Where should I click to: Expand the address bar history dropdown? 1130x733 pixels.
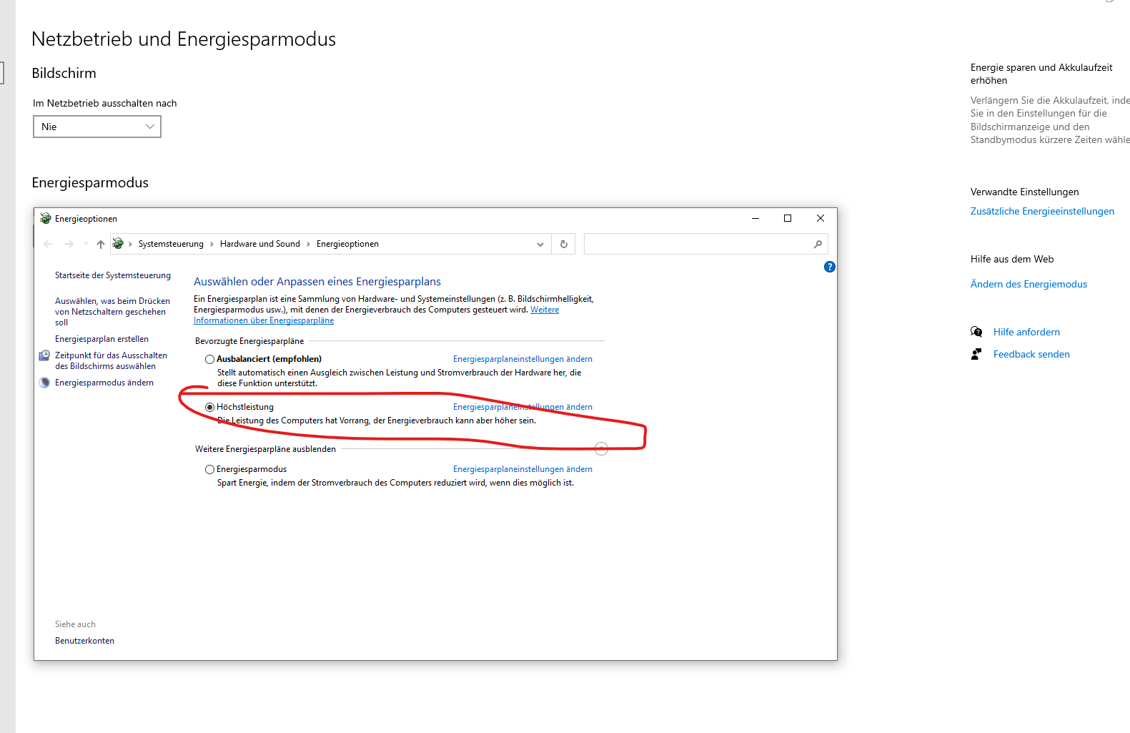click(x=540, y=244)
